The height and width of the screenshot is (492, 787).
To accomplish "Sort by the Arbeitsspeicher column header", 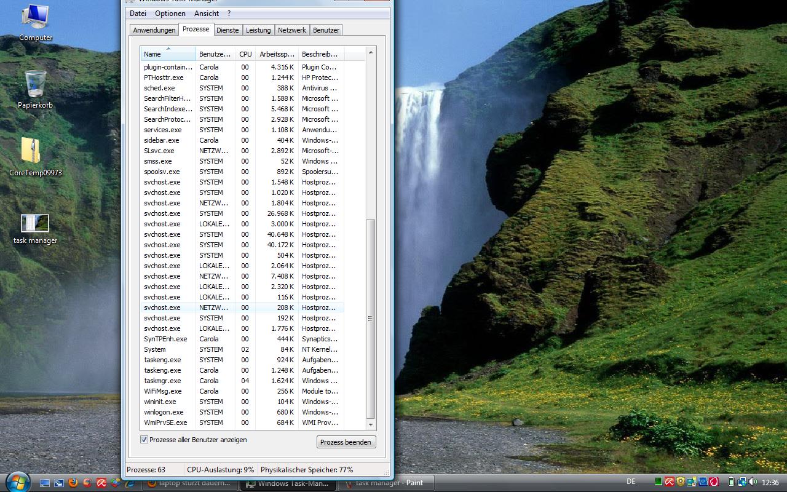I will tap(277, 54).
